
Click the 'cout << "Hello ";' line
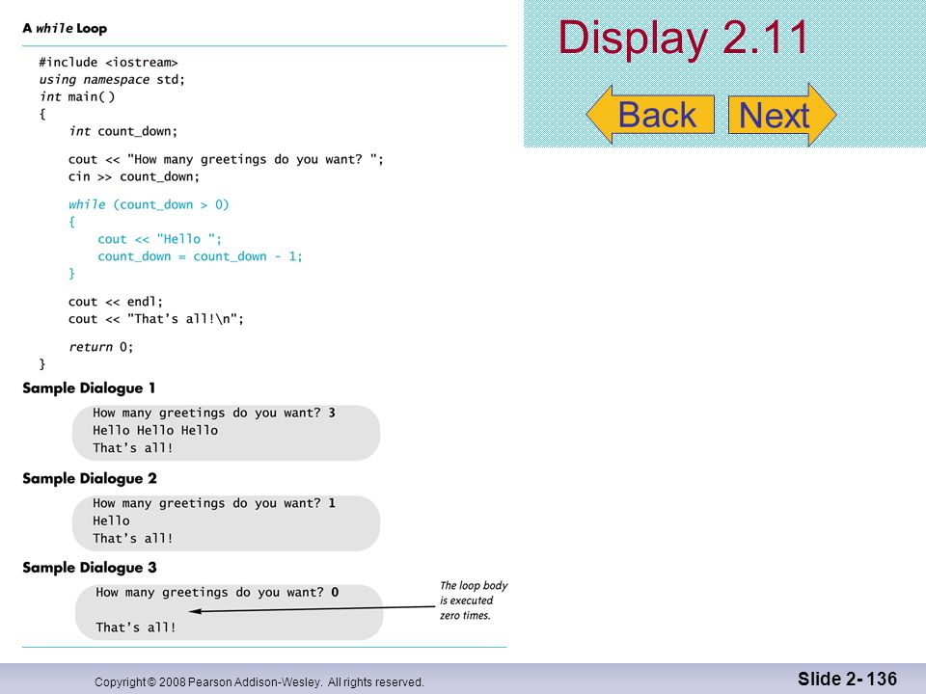coord(159,239)
